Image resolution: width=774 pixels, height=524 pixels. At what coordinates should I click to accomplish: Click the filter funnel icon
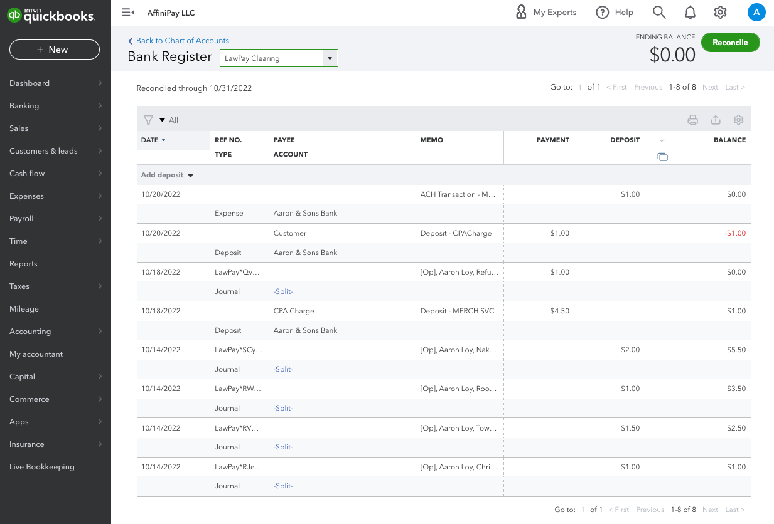coord(148,120)
